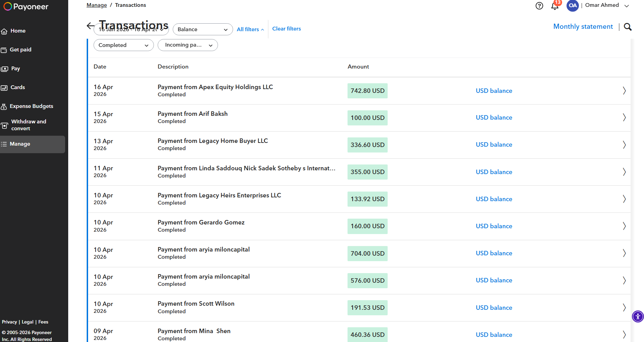644x342 pixels.
Task: Go to Home in sidebar
Action: (x=18, y=31)
